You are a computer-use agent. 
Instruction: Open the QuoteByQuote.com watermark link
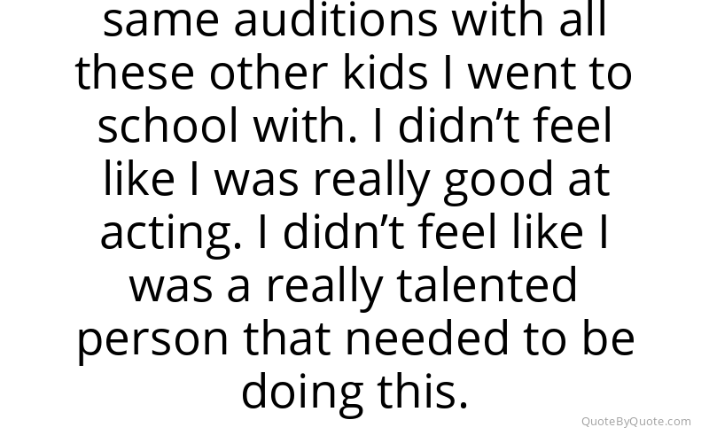(x=635, y=422)
